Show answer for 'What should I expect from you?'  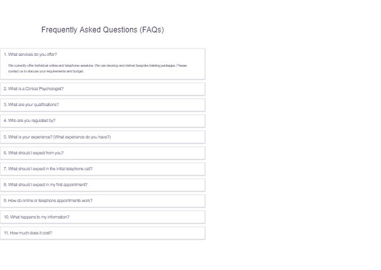coord(102,153)
